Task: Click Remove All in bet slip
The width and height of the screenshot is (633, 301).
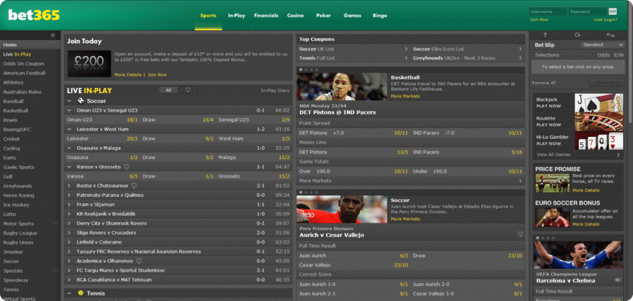Action: click(x=543, y=83)
